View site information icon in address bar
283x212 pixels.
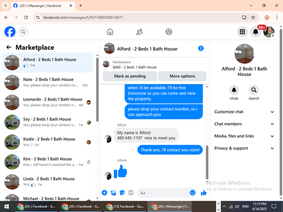[38, 18]
